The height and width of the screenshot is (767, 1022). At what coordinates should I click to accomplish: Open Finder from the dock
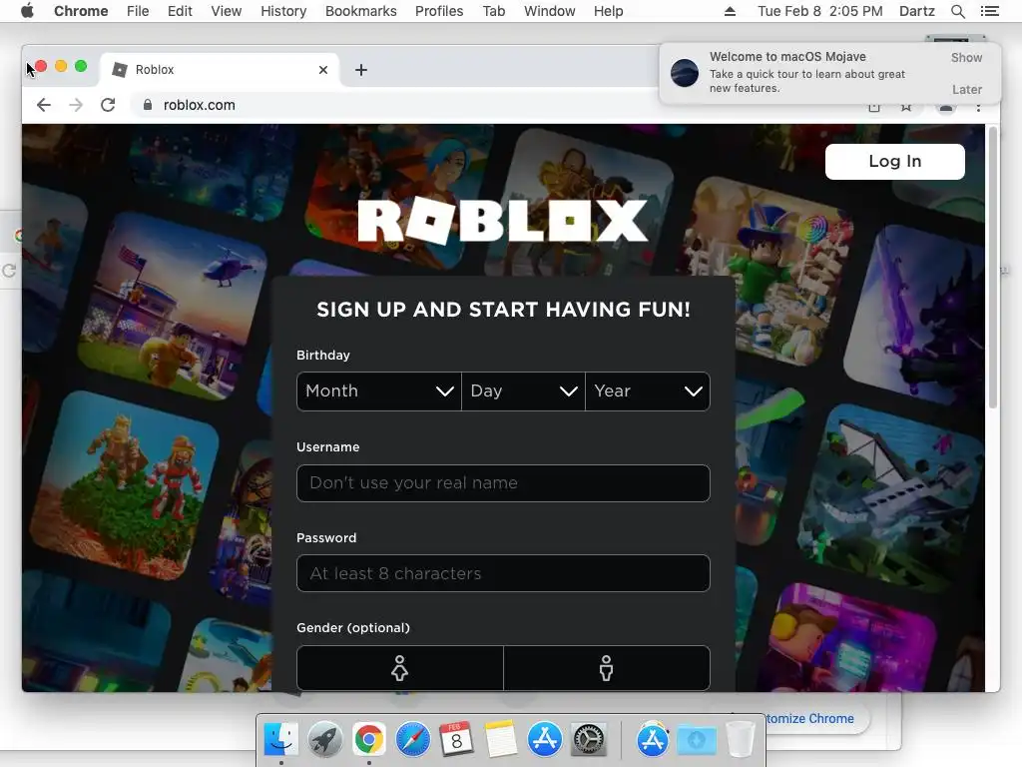(280, 739)
